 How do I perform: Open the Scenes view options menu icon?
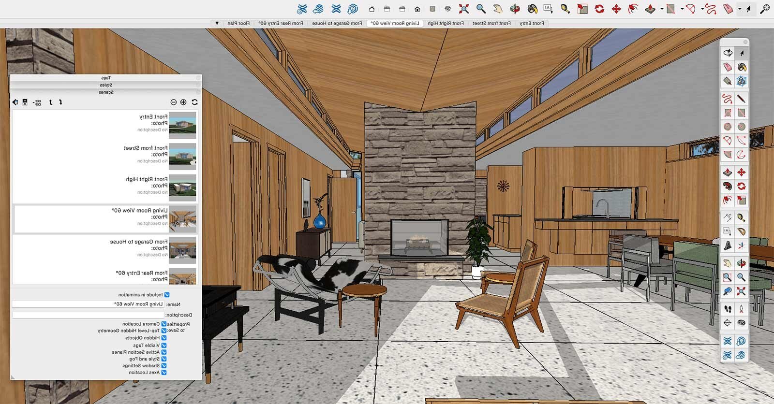(36, 102)
